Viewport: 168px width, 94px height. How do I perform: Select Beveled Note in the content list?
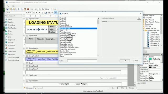pos(64,51)
